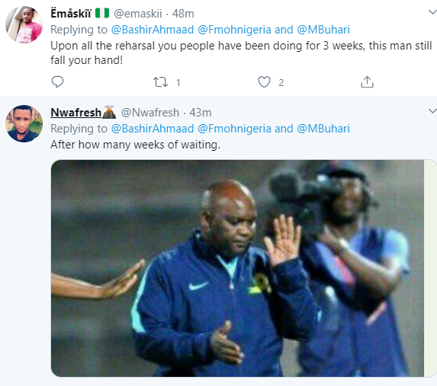Open the share icon on Emaskii's tweet

click(367, 82)
